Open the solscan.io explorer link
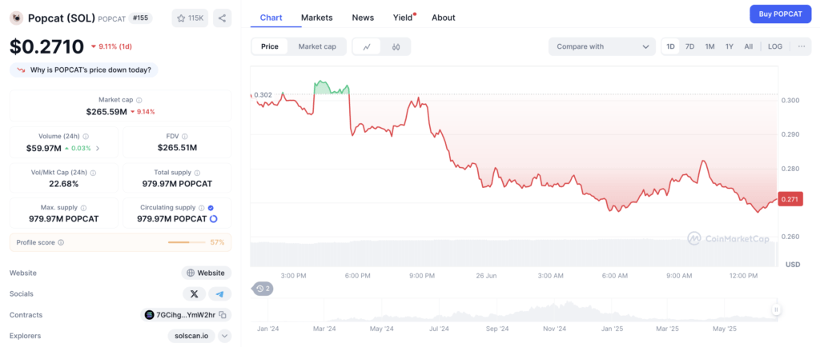Screen dimensions: 820x347 tap(192, 336)
